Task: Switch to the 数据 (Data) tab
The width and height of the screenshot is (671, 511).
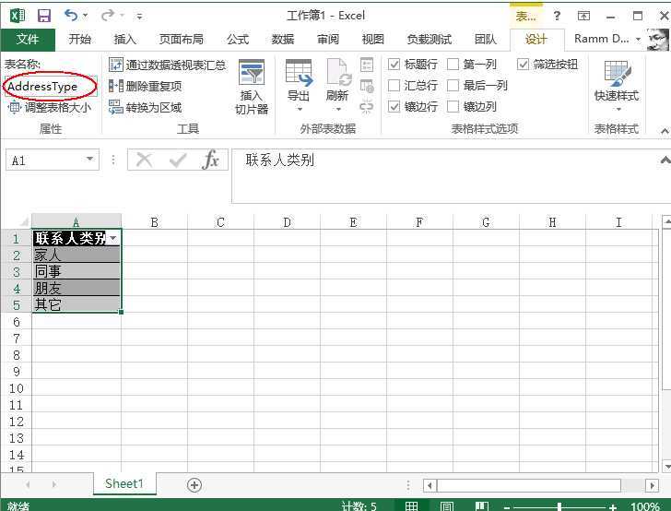Action: point(283,40)
